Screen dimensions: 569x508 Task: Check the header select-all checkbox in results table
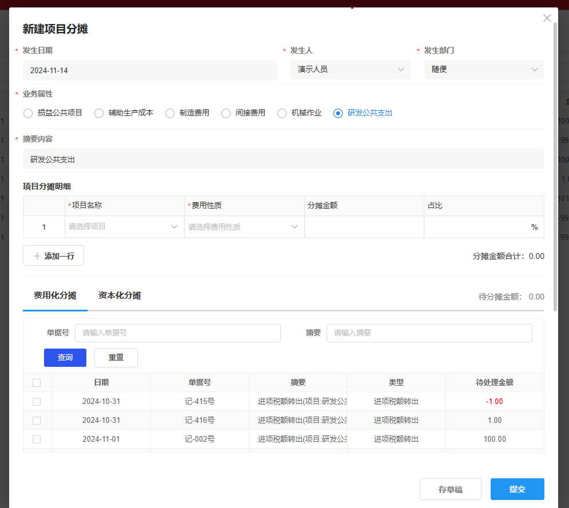[x=37, y=382]
